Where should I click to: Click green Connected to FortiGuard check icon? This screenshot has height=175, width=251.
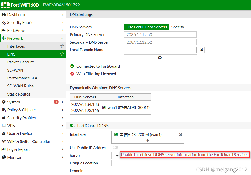coord(72,66)
